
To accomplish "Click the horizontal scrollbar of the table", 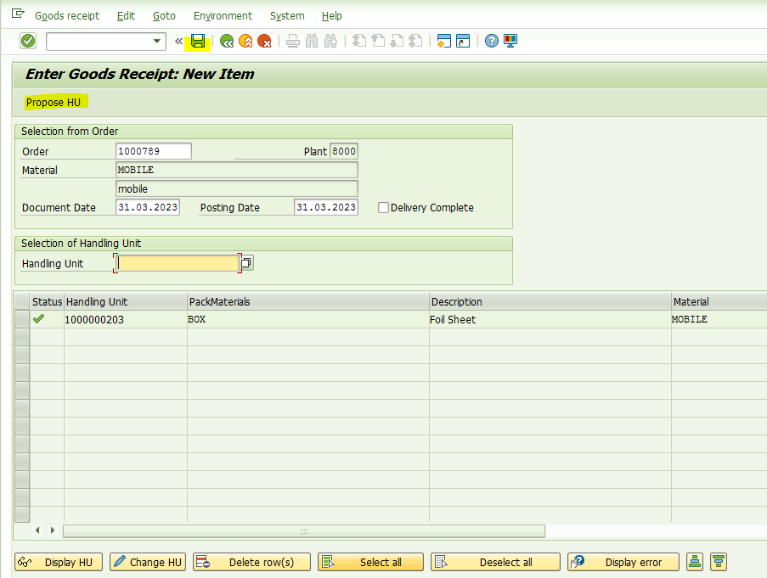I will [304, 530].
